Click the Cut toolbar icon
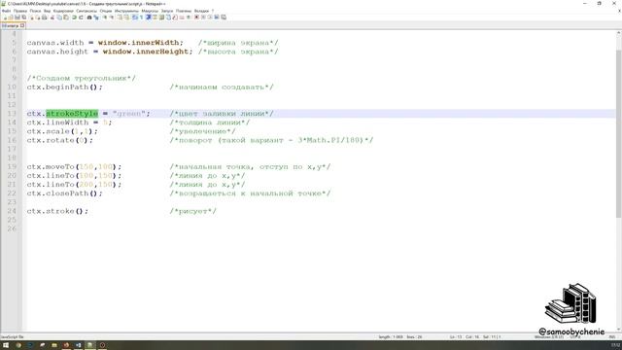 tap(52, 17)
